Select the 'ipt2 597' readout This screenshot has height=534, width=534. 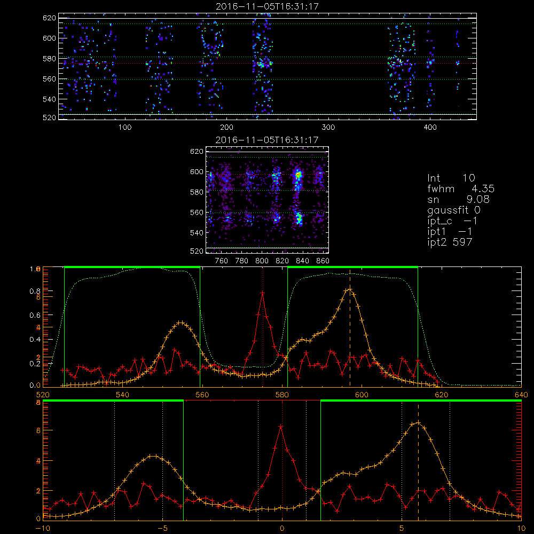(450, 242)
